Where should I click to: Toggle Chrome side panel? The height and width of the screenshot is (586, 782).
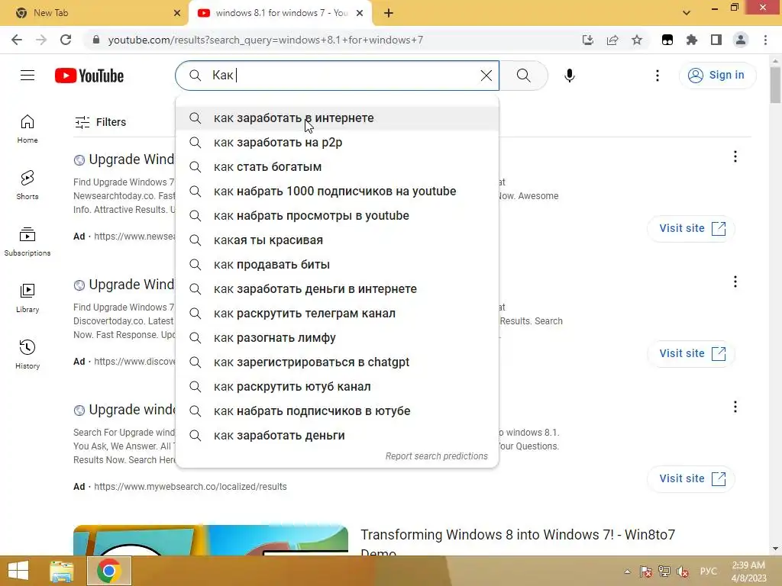click(x=716, y=40)
